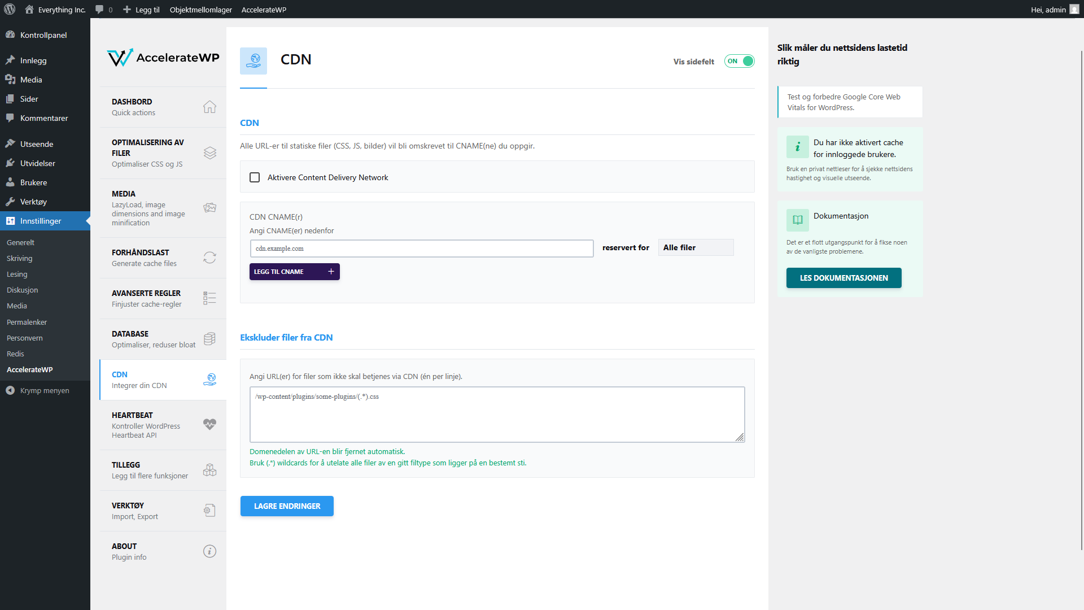
Task: Click the AccelerateWP Media image icon
Action: click(209, 207)
